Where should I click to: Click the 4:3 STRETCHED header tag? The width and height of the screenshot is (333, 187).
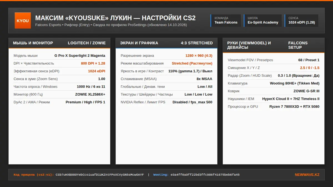(197, 43)
